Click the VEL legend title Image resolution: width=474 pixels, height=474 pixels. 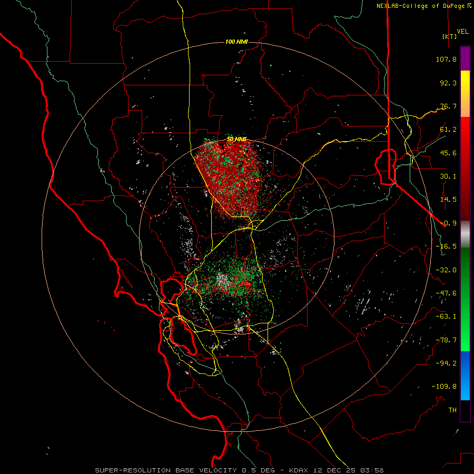point(463,31)
